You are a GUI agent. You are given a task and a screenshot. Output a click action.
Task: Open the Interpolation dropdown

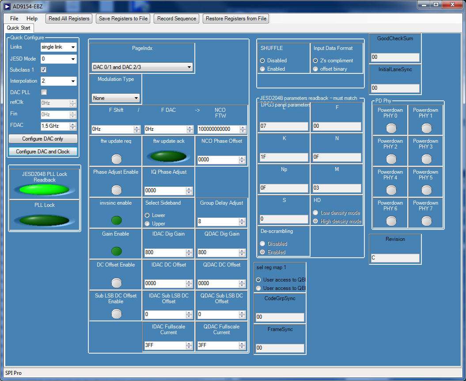[x=59, y=81]
